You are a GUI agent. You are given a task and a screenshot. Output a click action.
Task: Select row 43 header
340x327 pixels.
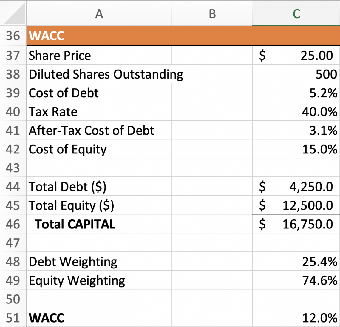(x=13, y=168)
